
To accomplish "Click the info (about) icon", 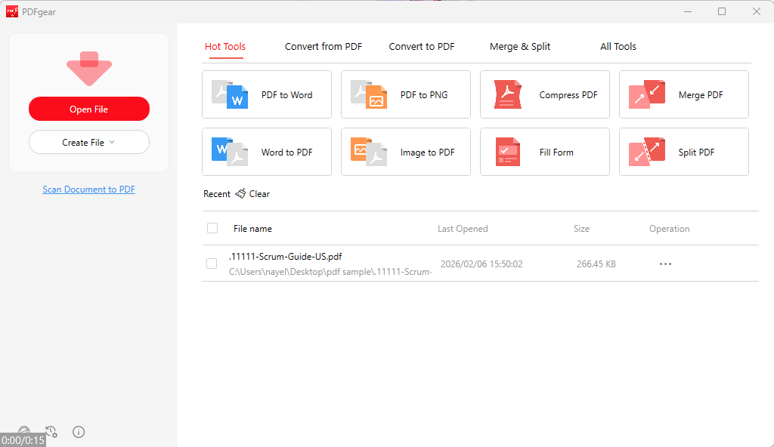I will [79, 432].
